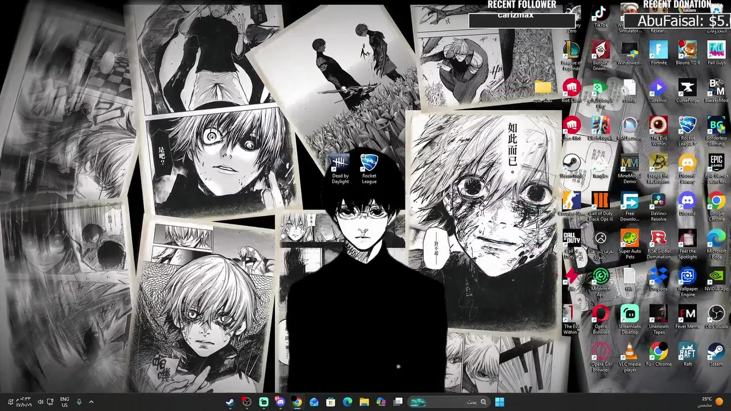Open the Unknown Tapes shortcut
This screenshot has height=411, width=731.
click(x=658, y=319)
